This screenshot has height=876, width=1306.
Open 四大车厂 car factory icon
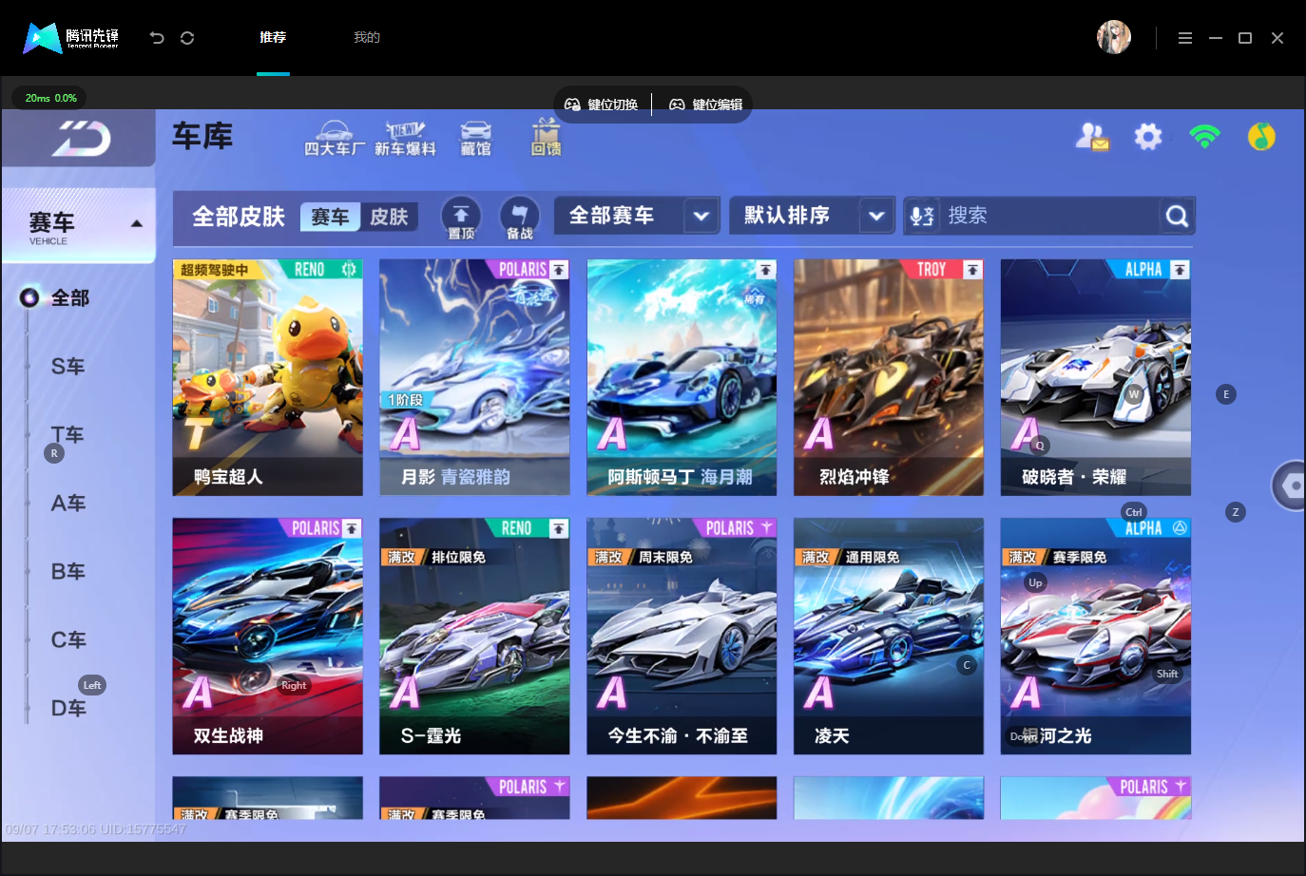click(334, 139)
